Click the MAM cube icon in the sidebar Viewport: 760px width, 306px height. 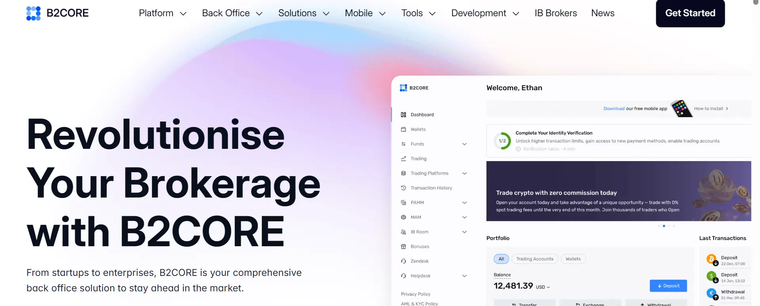[403, 217]
